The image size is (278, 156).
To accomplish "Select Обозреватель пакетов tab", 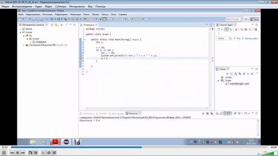I will (x=33, y=25).
